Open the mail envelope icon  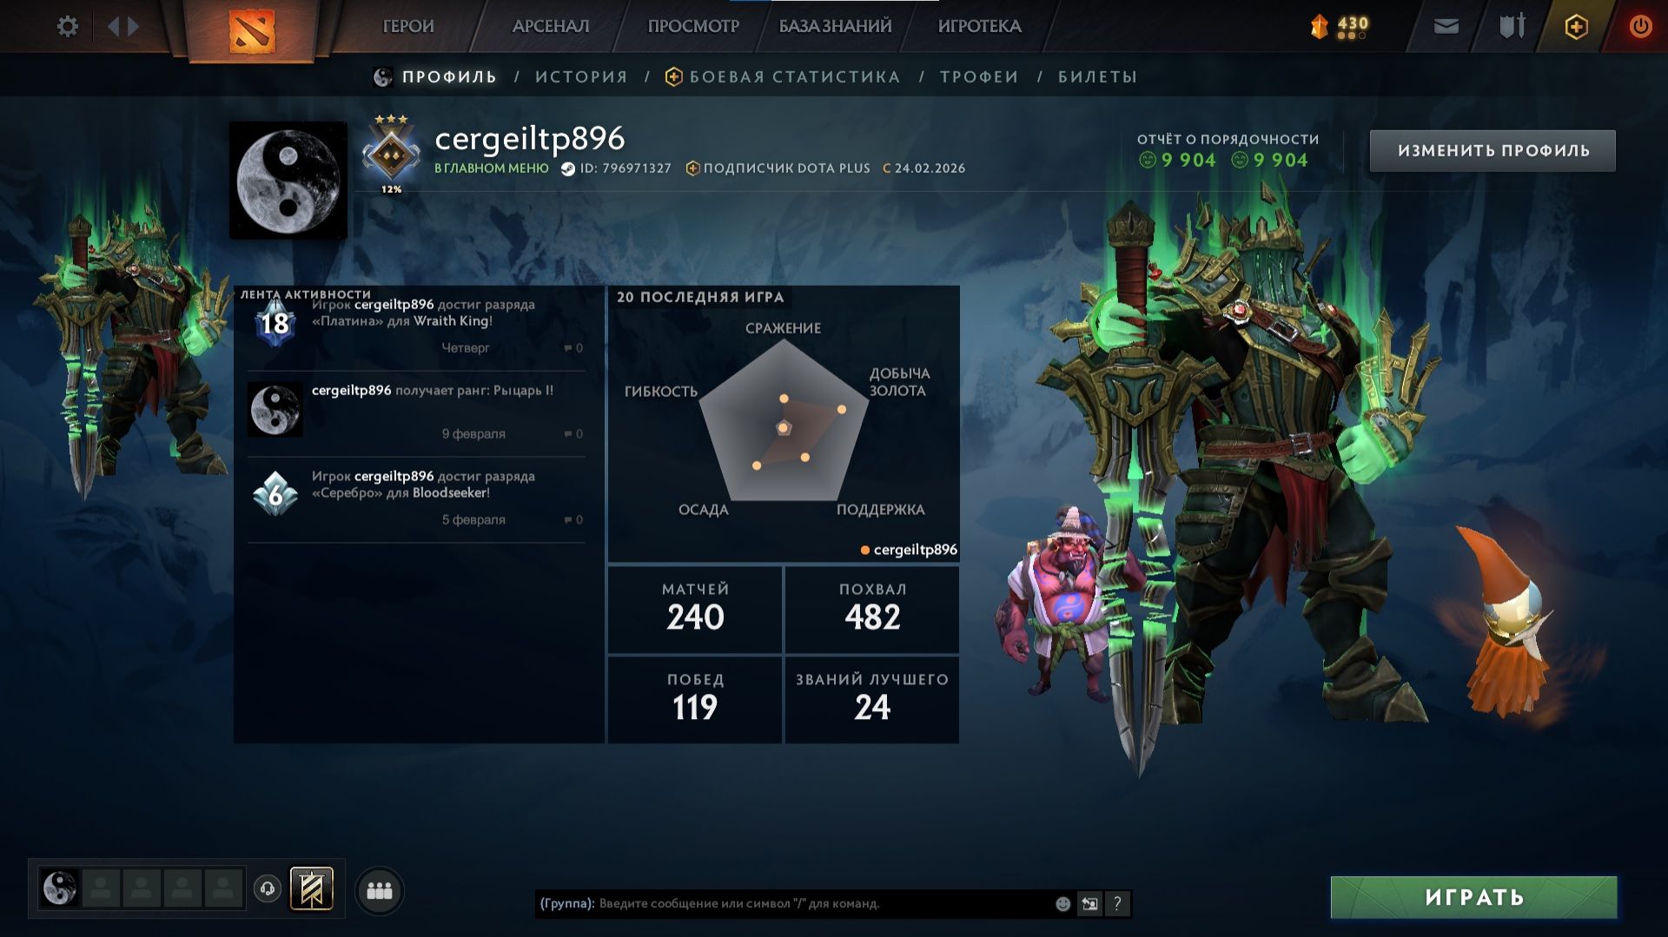[1446, 27]
